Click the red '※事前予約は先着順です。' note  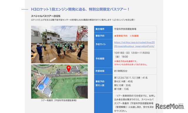(x=126, y=61)
